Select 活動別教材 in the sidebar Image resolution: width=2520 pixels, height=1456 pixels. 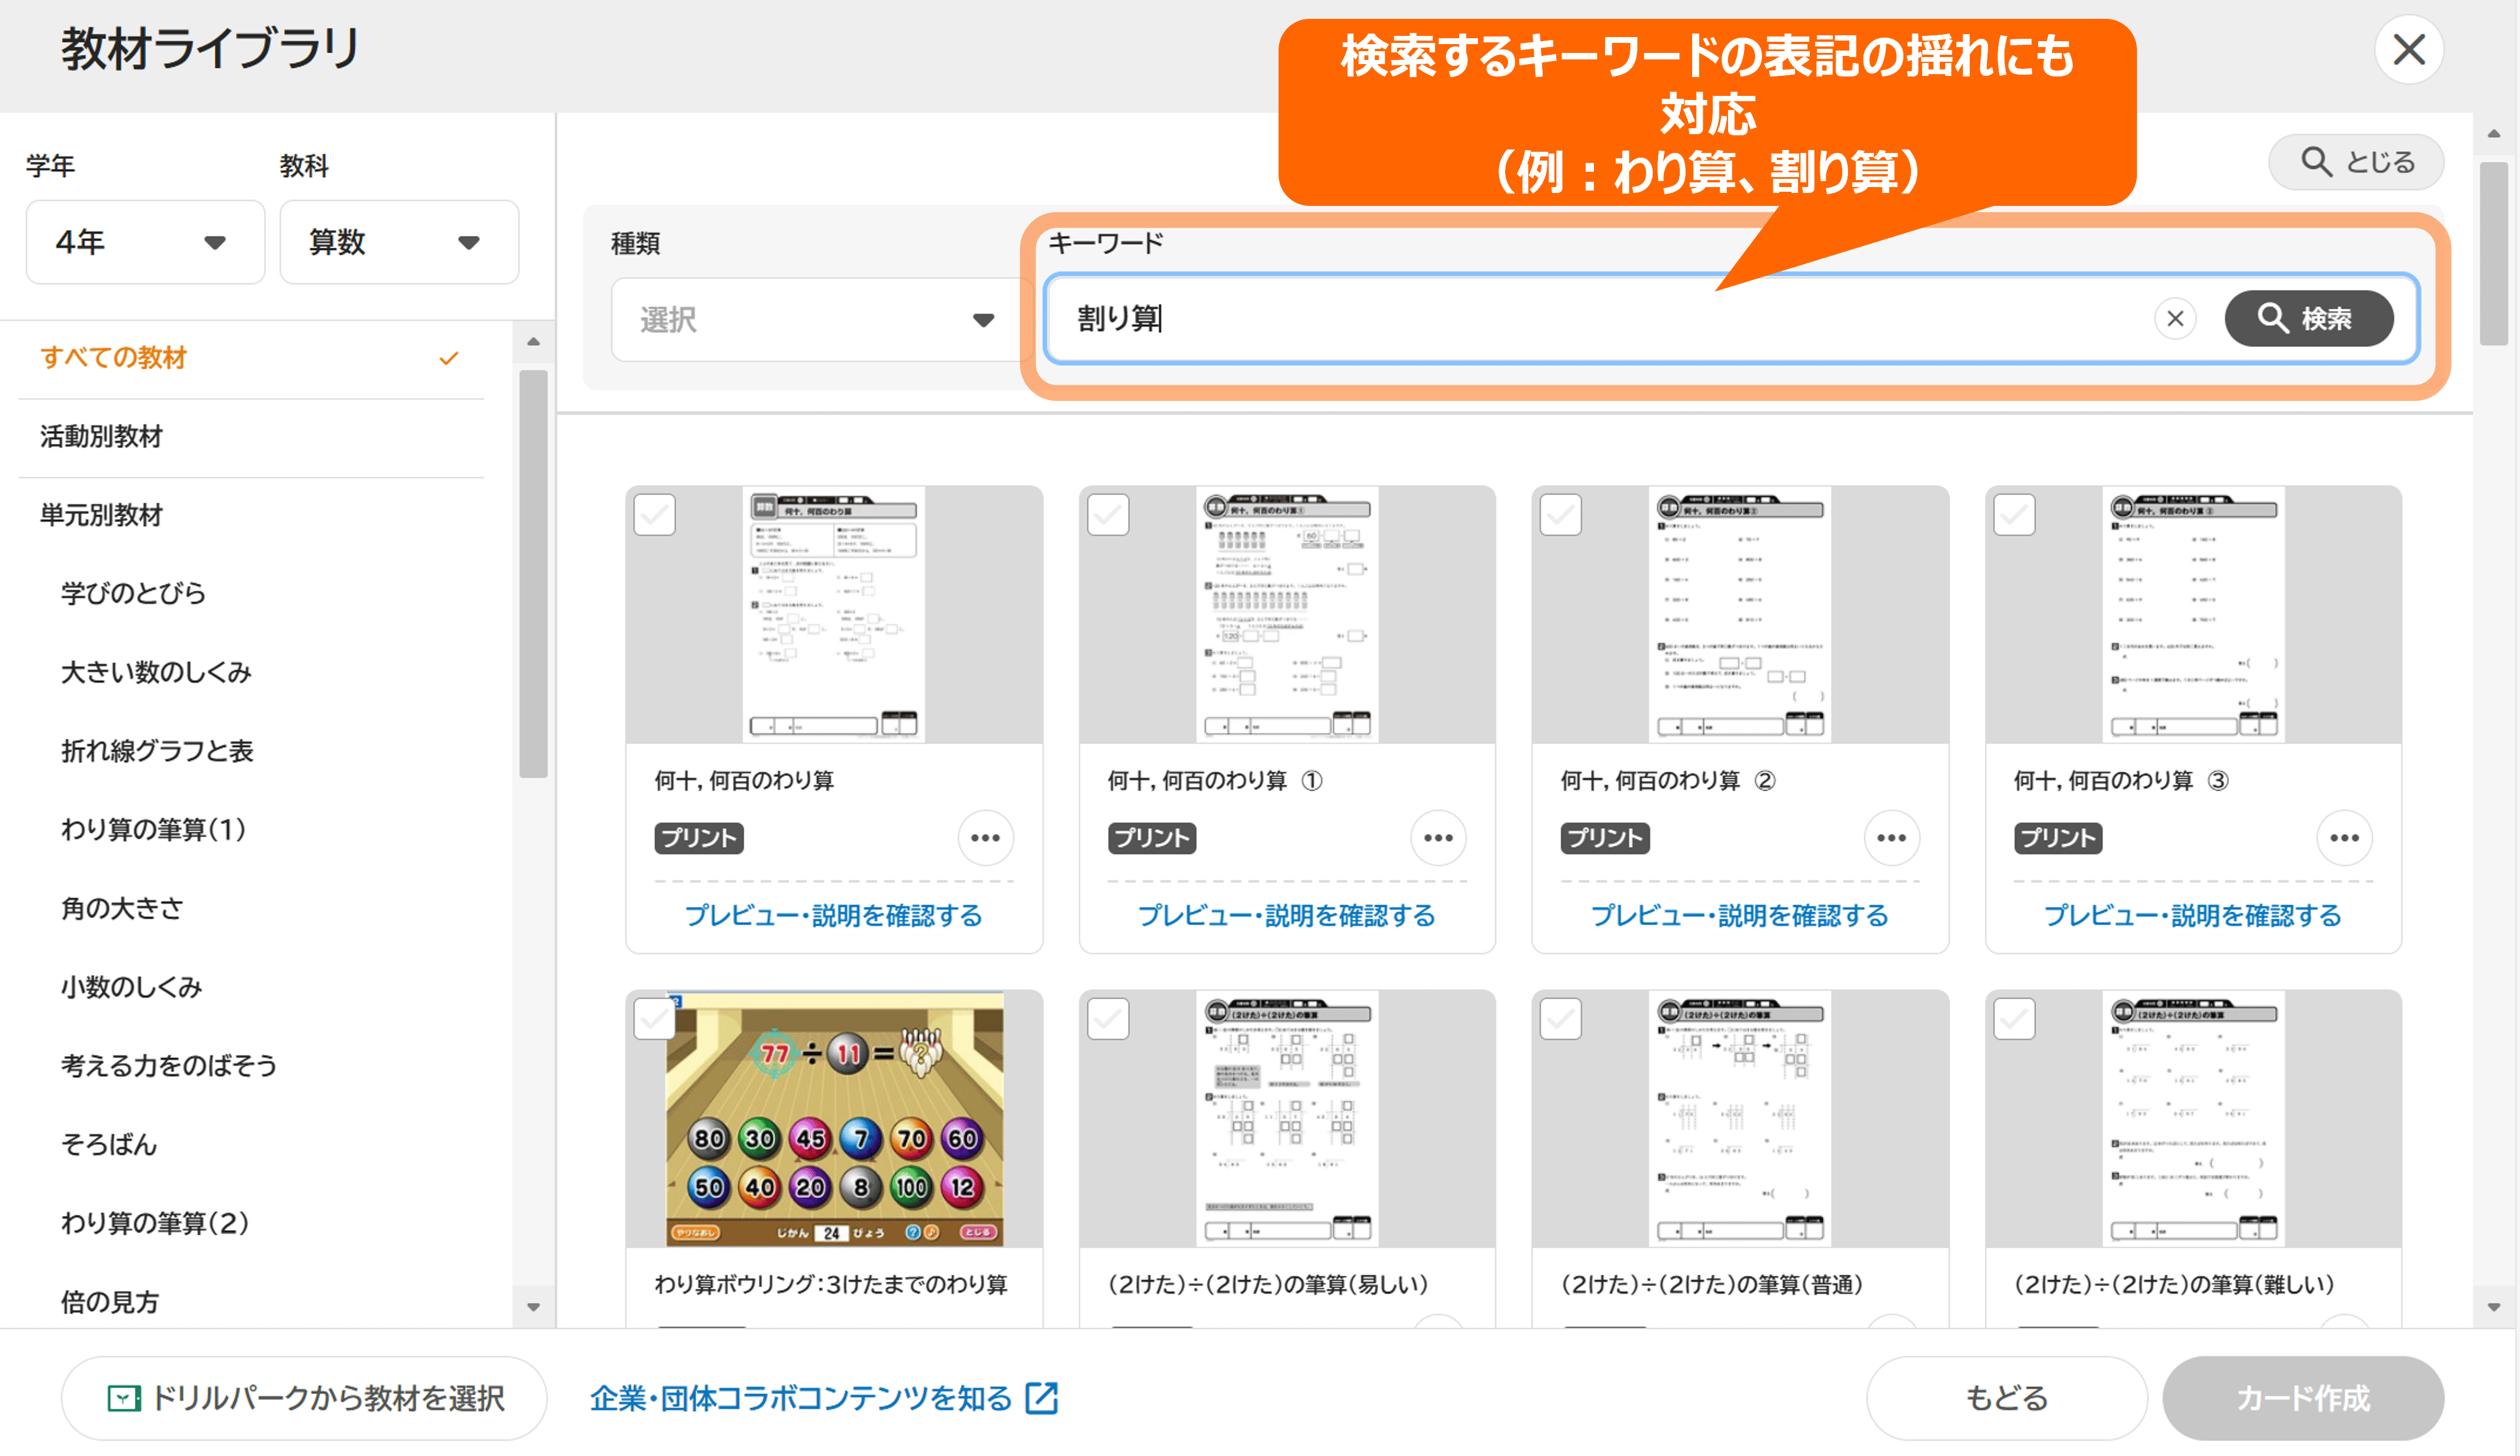(x=101, y=436)
